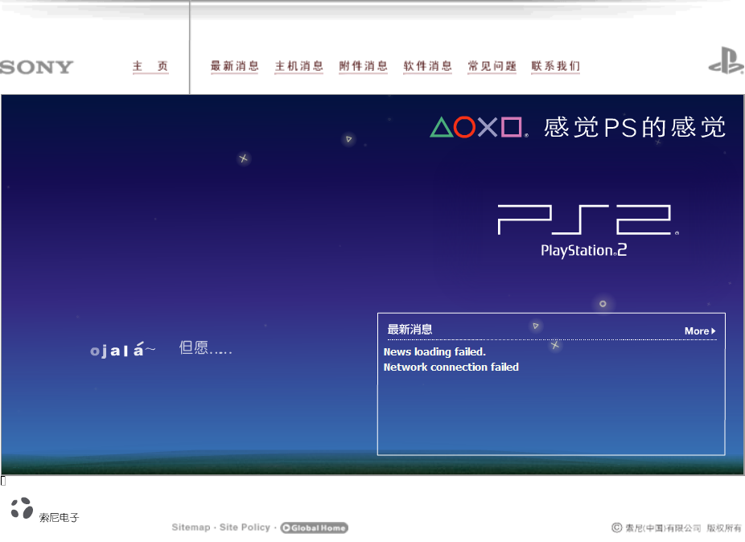
Task: Click 'Network connection failed' message
Action: pyautogui.click(x=451, y=367)
